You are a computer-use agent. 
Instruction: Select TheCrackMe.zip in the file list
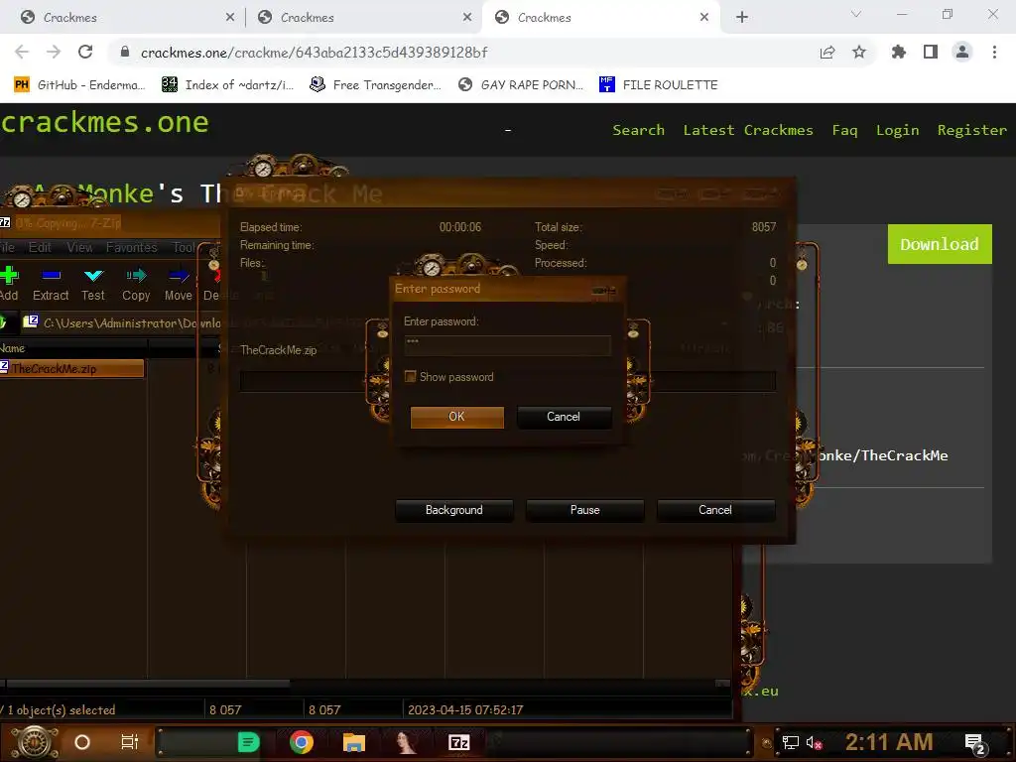[x=71, y=369]
